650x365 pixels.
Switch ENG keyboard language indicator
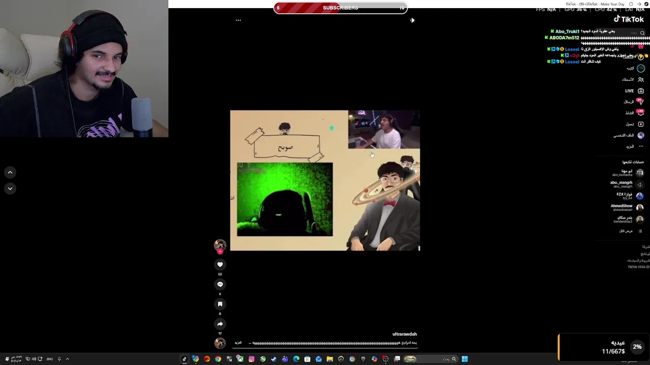click(50, 359)
